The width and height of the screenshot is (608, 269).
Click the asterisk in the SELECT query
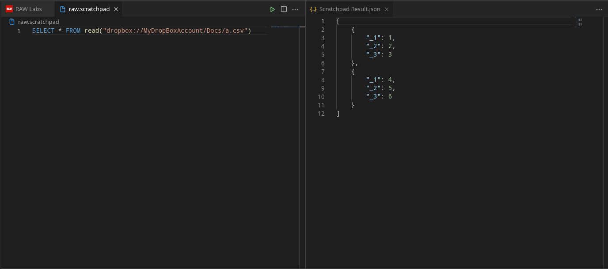[x=60, y=31]
